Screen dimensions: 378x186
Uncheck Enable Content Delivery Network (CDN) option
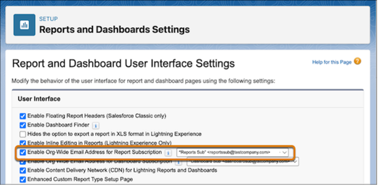(23, 170)
